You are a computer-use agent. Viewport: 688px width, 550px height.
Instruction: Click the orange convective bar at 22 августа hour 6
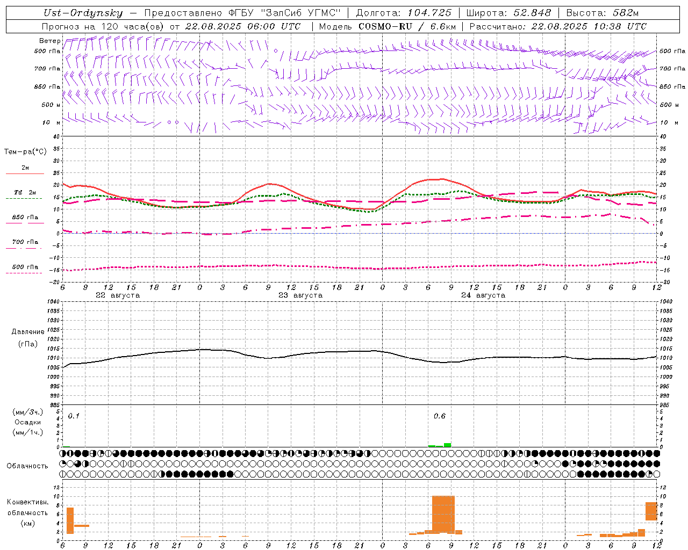coord(70,520)
